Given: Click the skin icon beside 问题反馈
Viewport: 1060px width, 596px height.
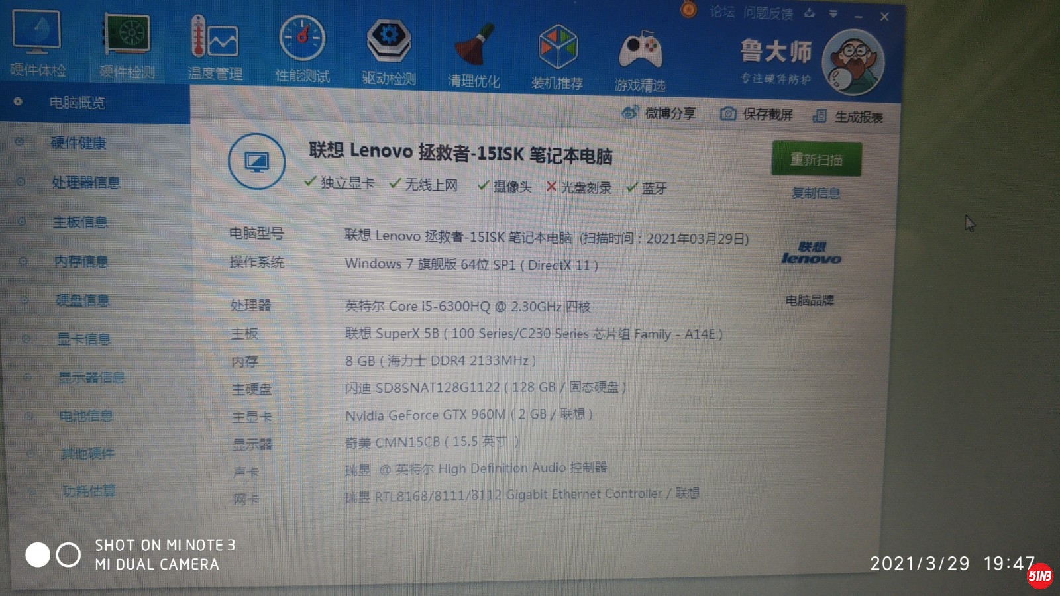Looking at the screenshot, I should pyautogui.click(x=810, y=13).
